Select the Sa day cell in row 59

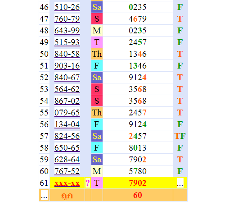(x=97, y=160)
